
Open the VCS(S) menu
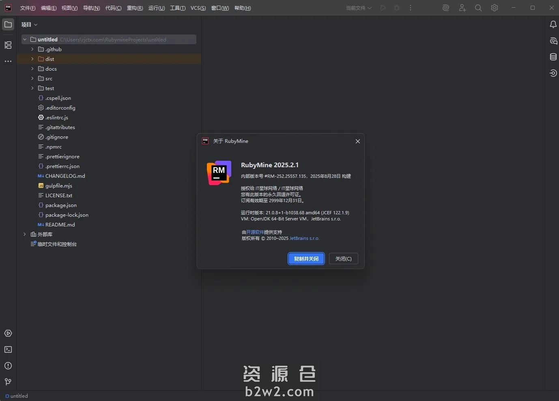coord(198,8)
